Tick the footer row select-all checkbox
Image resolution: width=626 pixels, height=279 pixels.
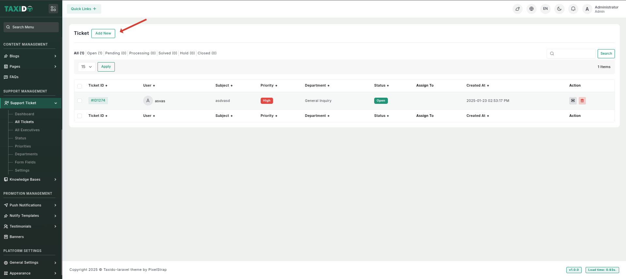(80, 116)
